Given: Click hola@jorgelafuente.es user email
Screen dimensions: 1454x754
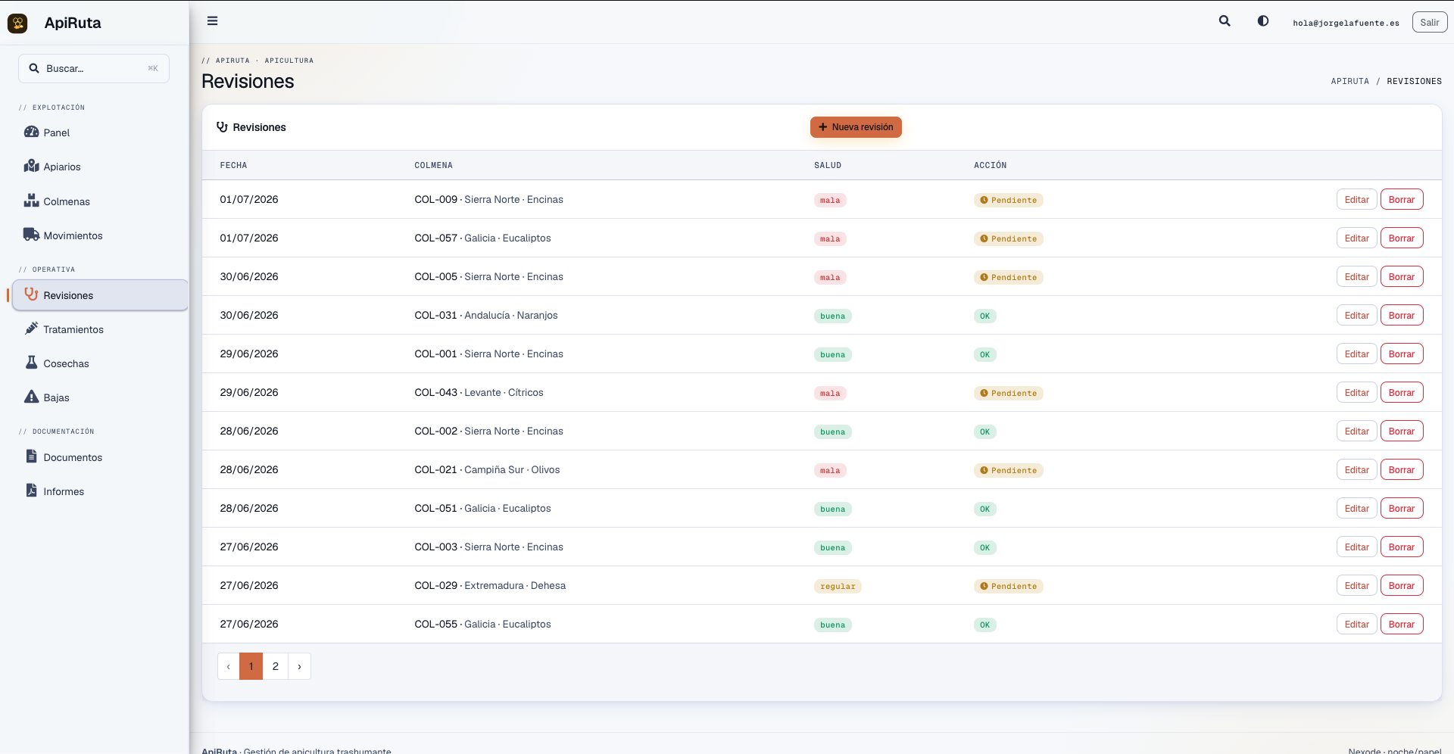Looking at the screenshot, I should 1346,23.
